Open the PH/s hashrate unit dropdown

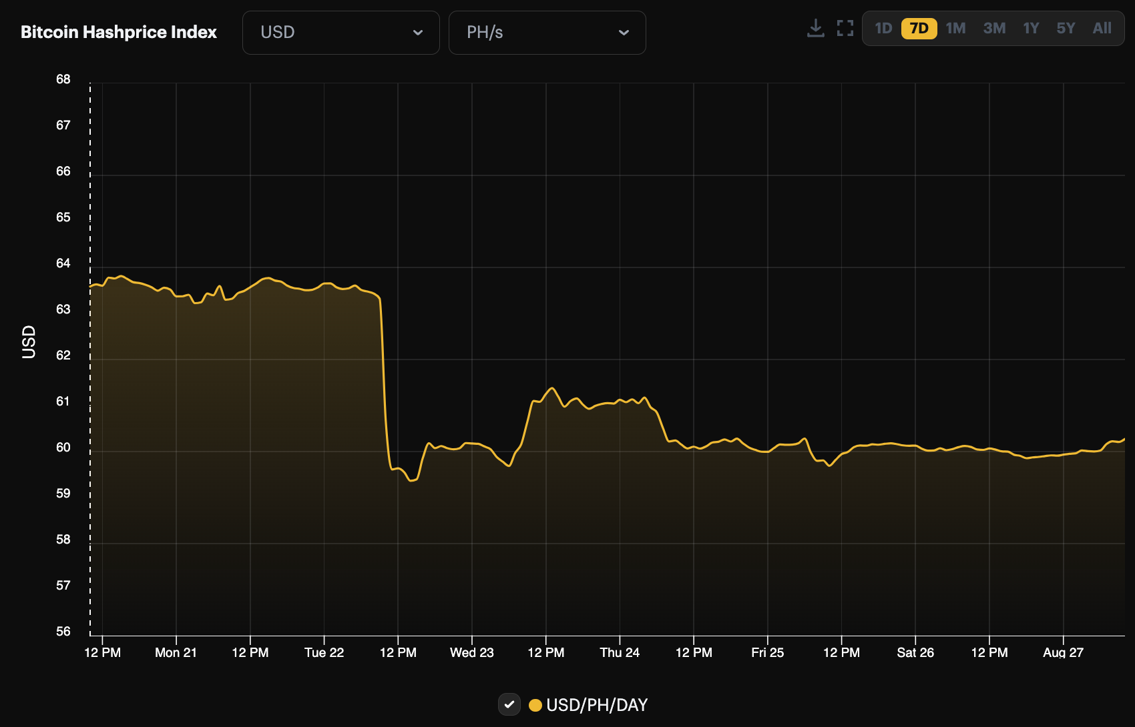pyautogui.click(x=547, y=32)
